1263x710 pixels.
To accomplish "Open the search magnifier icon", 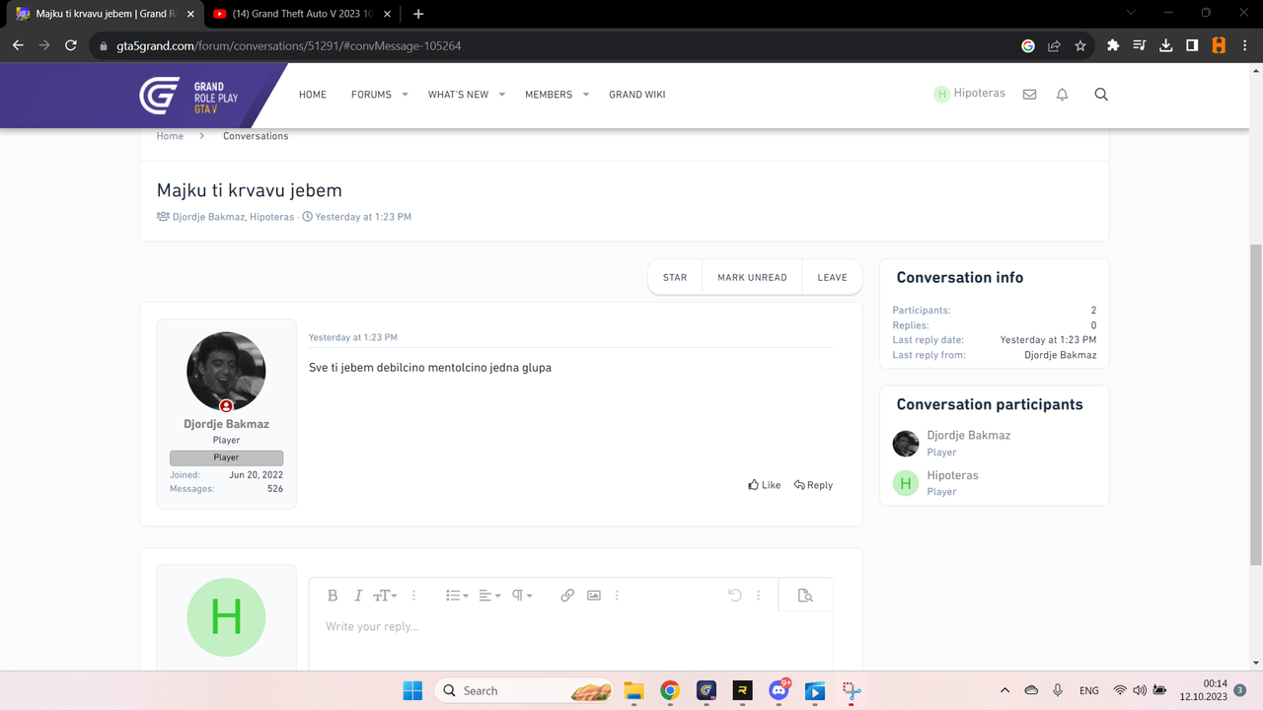I will coord(1101,94).
